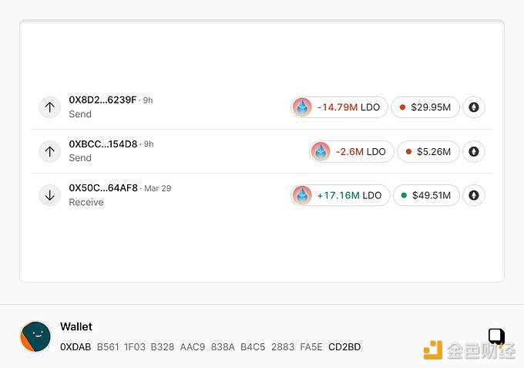
Task: Open the 0X8D2...6239F address link
Action: [x=102, y=100]
